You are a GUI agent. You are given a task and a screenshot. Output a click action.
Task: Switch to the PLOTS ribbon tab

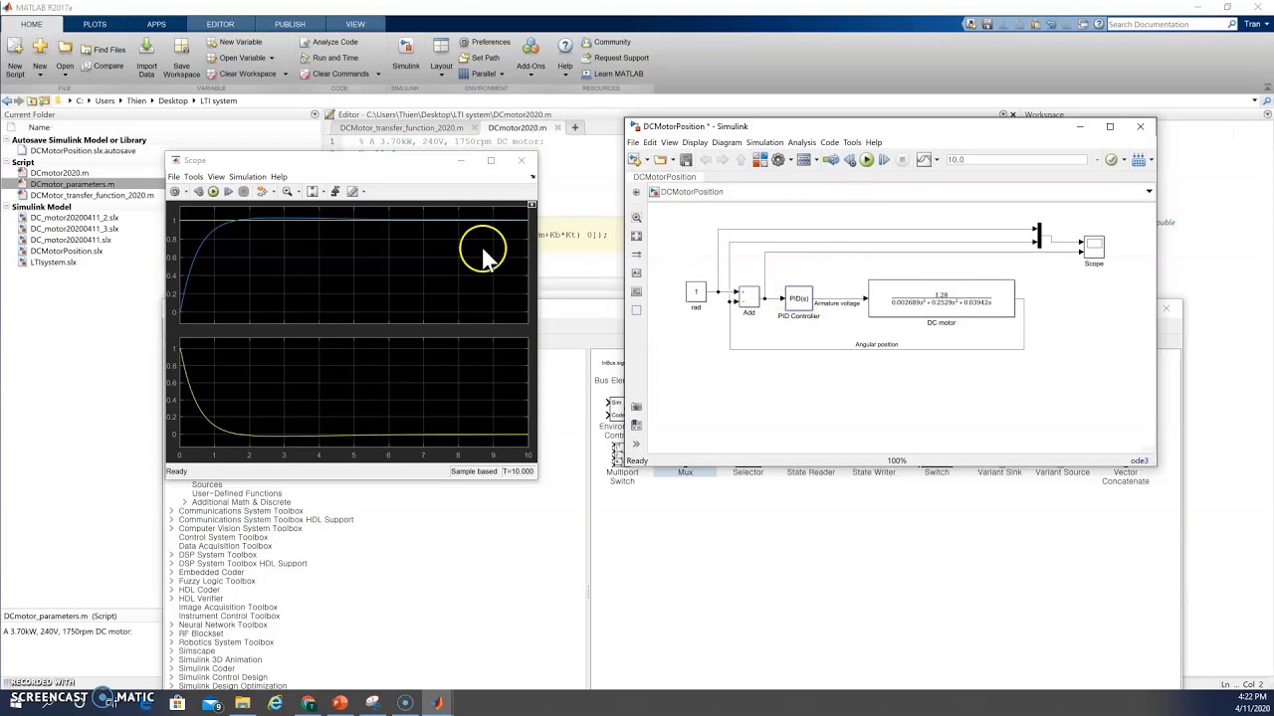[x=95, y=24]
